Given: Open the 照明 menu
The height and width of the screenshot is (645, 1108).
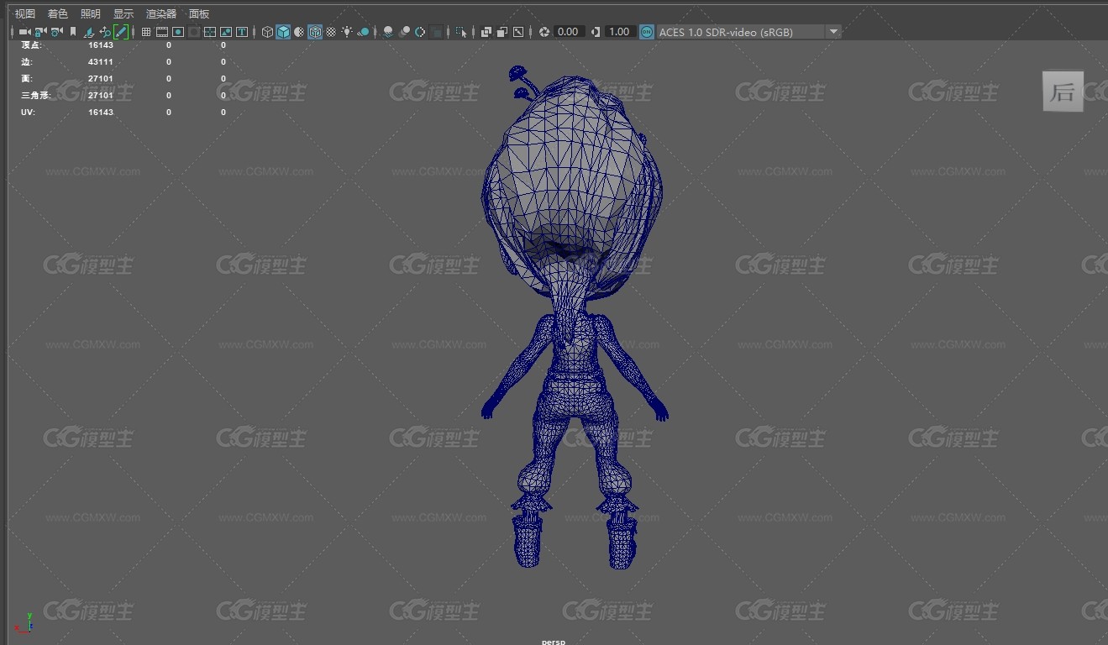Looking at the screenshot, I should click(91, 13).
